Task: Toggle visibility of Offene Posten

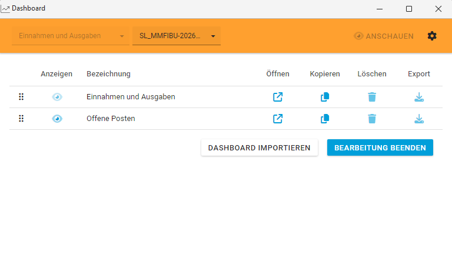Action: [x=56, y=119]
